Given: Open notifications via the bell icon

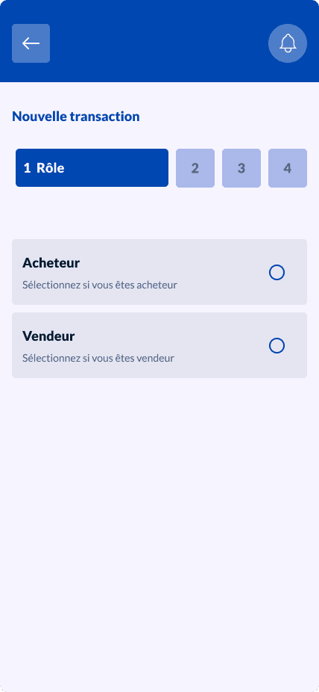Looking at the screenshot, I should (288, 43).
